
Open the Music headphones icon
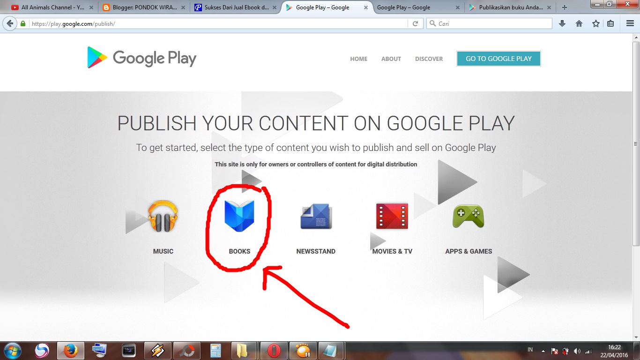click(163, 216)
